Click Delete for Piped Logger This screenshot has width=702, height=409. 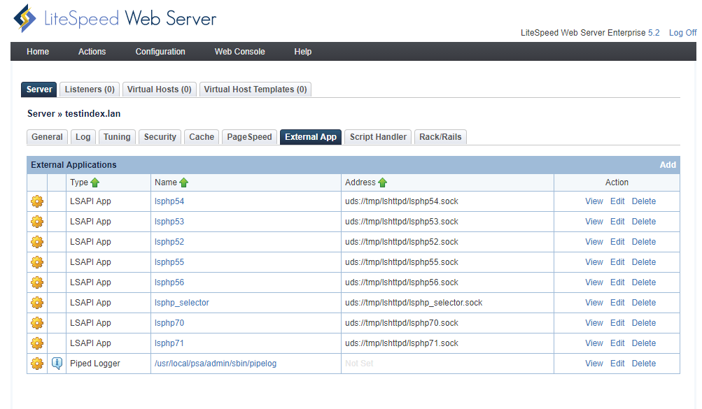[644, 364]
